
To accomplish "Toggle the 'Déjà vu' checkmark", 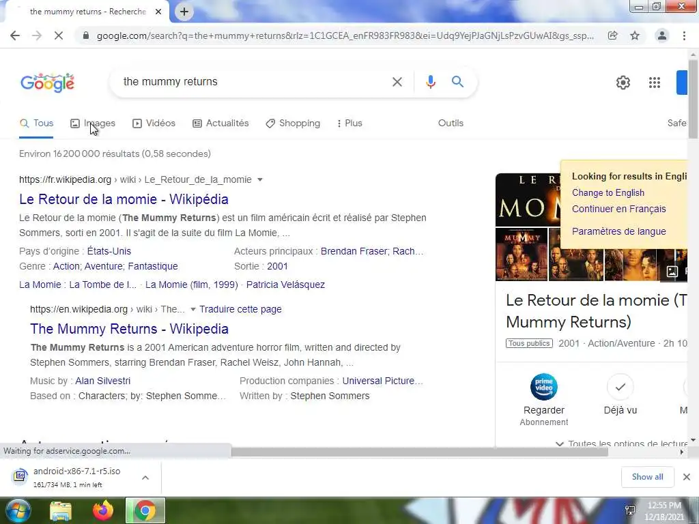I will [620, 387].
